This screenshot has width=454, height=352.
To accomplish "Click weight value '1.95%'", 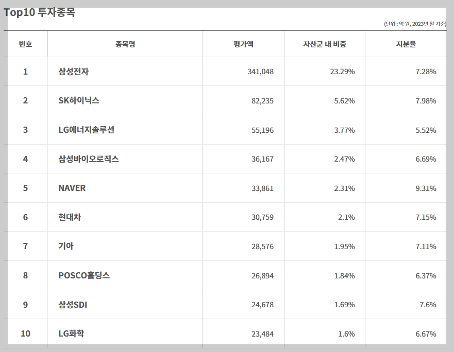I will pyautogui.click(x=344, y=247).
